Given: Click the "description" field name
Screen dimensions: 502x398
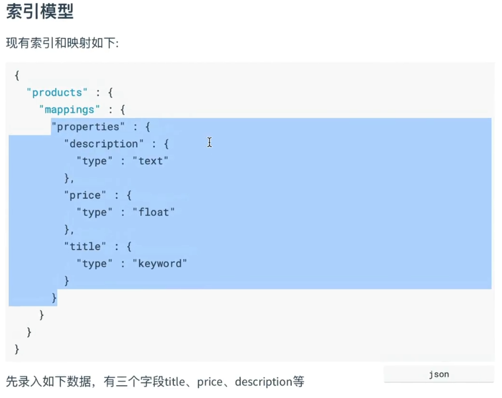Looking at the screenshot, I should click(x=104, y=143).
